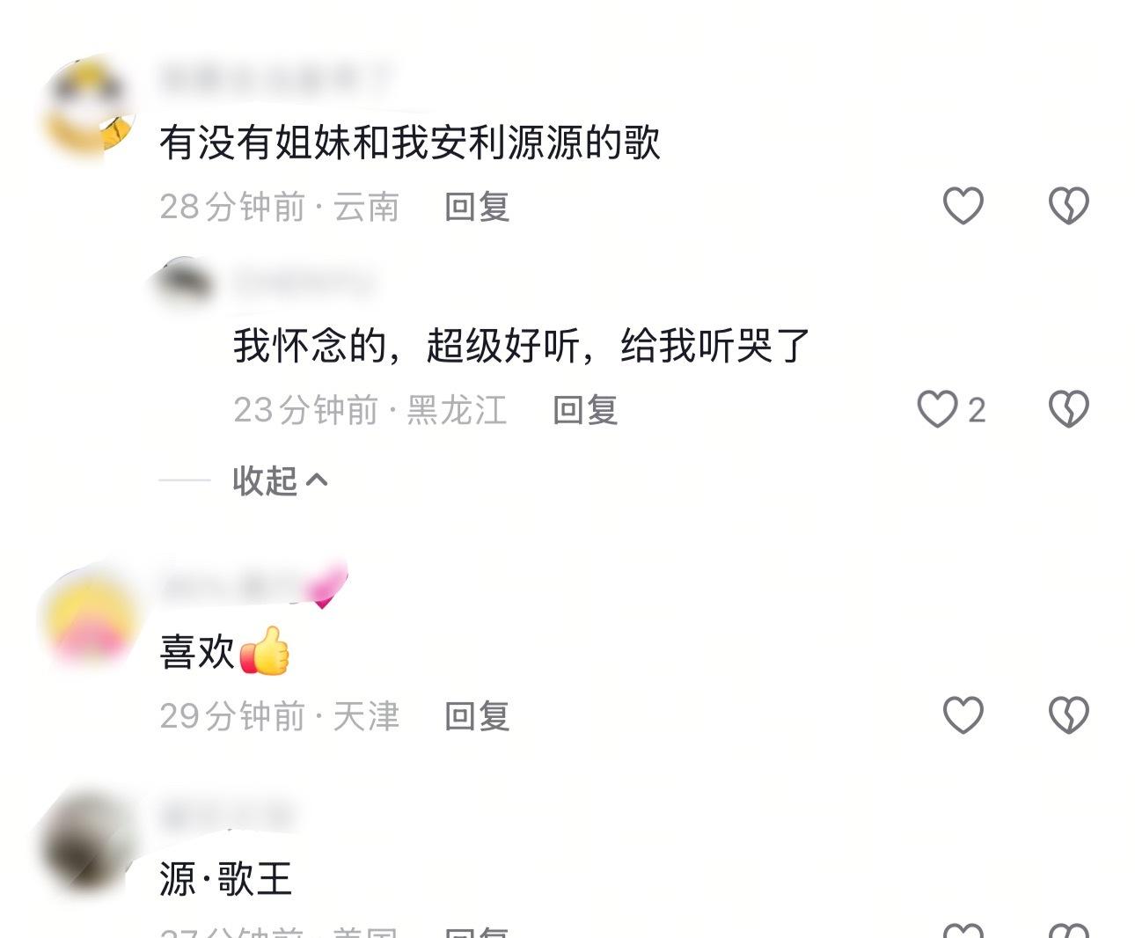The image size is (1135, 938).
Task: Tap the 收起 chevron arrow
Action: (317, 480)
